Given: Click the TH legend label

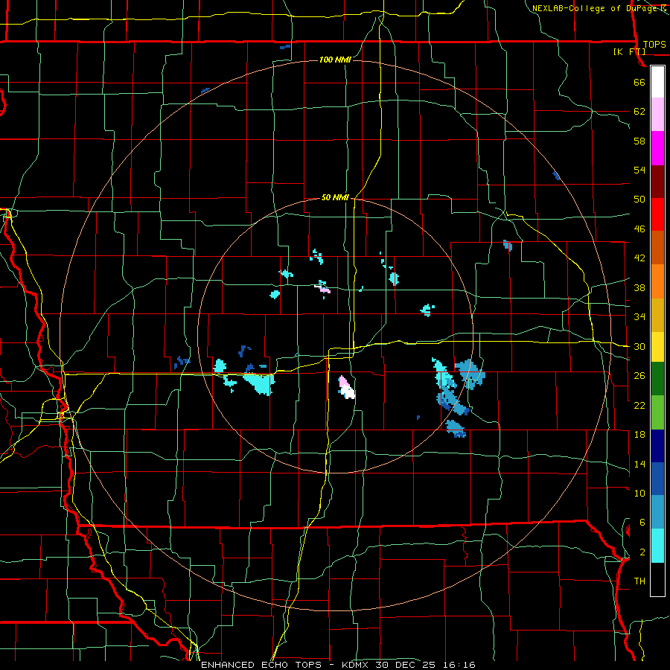Looking at the screenshot, I should point(639,581).
